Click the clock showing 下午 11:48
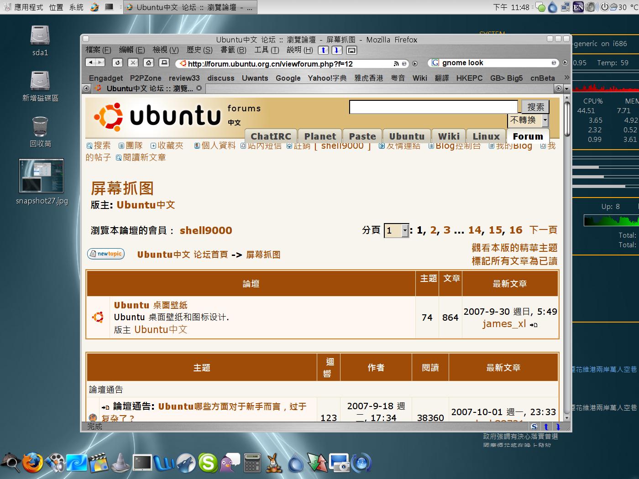The image size is (639, 479). 511,7
